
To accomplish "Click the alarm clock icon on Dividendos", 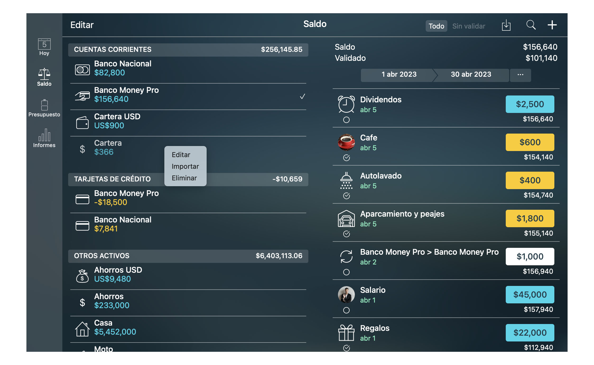I will [347, 104].
